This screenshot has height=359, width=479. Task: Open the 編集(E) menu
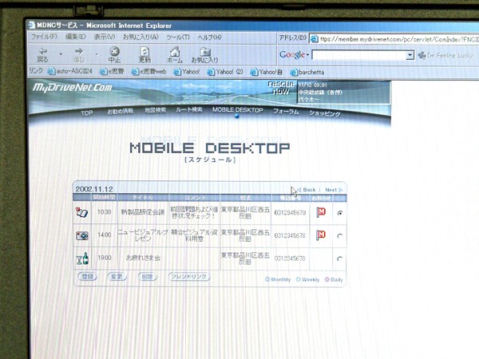pos(76,37)
